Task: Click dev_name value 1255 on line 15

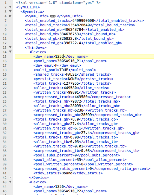Action: [x=59, y=57]
